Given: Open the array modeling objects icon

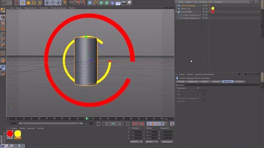Looking at the screenshot, I should pyautogui.click(x=107, y=3).
